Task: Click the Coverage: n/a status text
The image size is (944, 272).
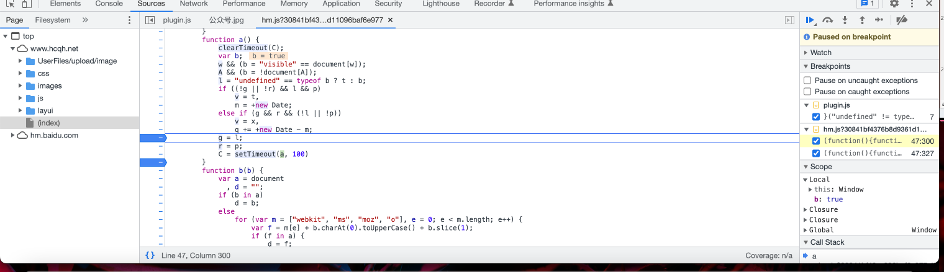Action: [x=769, y=255]
